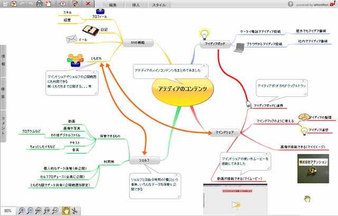This screenshot has height=216, width=338.
Task: Add a new topic node
Action: [x=63, y=4]
